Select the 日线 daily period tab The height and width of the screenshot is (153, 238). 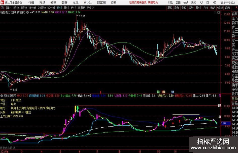[x=59, y=8]
